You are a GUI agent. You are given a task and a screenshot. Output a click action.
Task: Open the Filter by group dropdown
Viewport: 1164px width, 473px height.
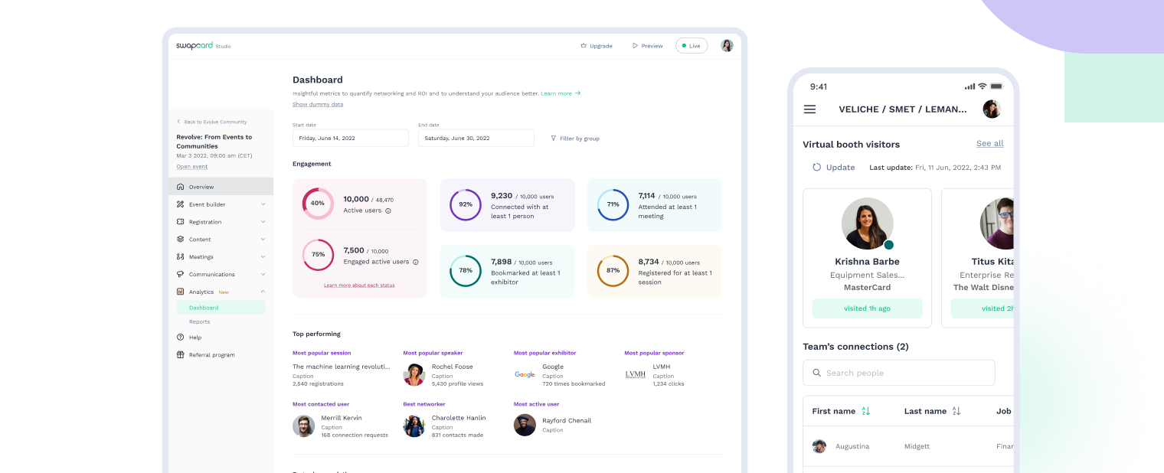(575, 139)
